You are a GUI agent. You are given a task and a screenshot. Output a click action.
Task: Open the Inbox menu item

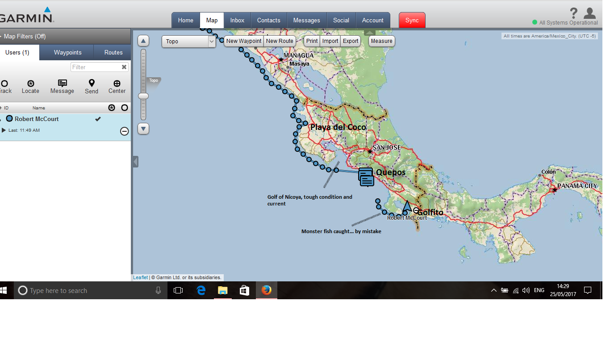tap(237, 20)
